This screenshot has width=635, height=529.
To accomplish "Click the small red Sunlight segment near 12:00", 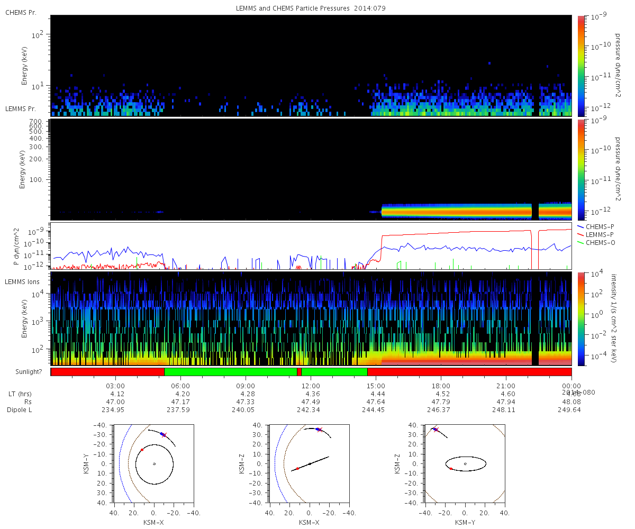I will coord(299,372).
